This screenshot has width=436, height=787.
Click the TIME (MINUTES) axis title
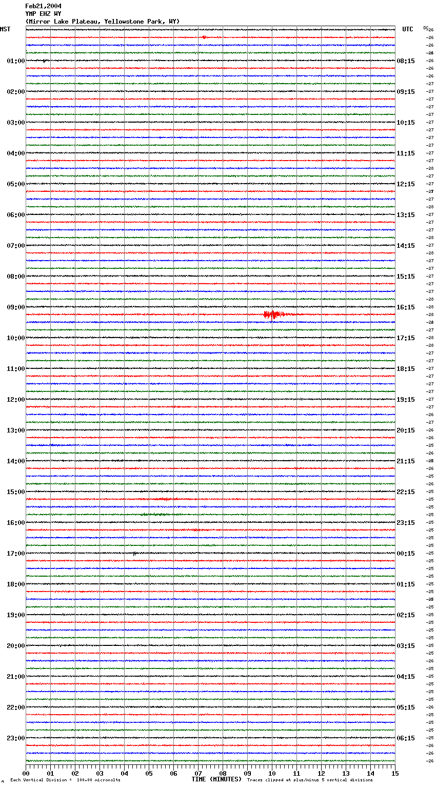[x=216, y=779]
